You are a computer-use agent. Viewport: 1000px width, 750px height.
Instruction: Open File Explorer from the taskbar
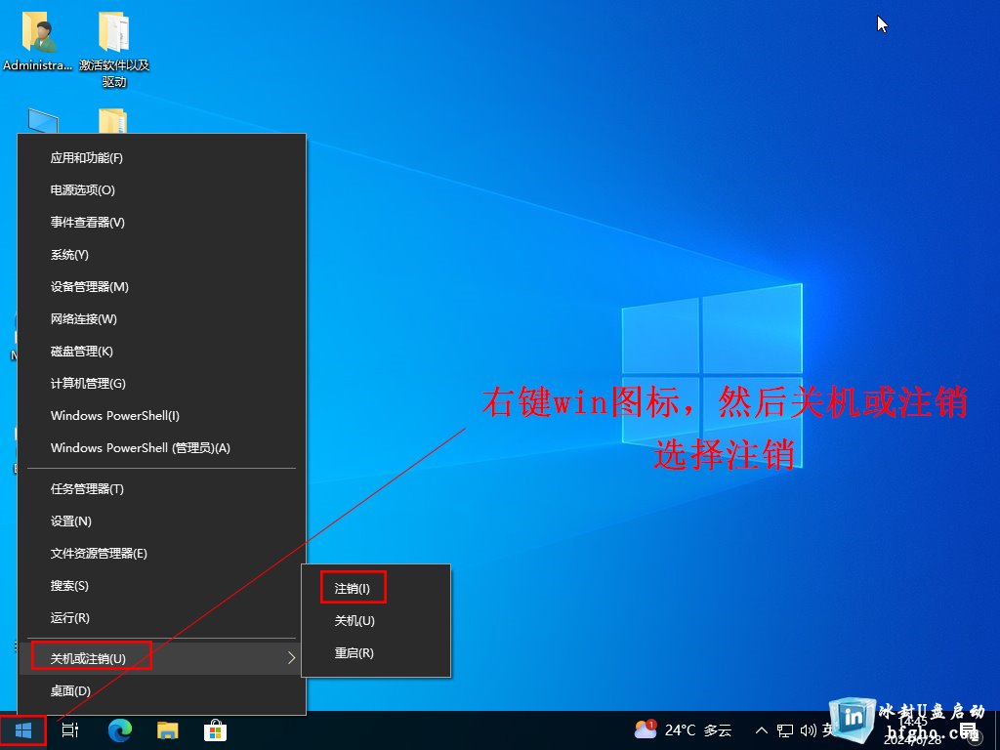[x=168, y=730]
